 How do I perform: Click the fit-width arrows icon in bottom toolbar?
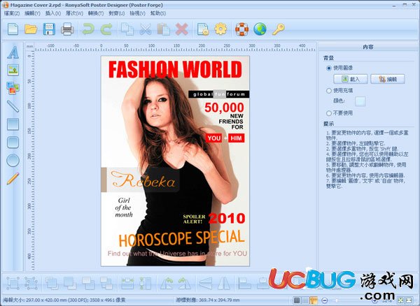tap(127, 283)
